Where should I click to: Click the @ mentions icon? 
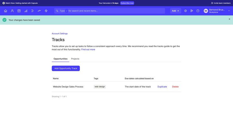185,11
